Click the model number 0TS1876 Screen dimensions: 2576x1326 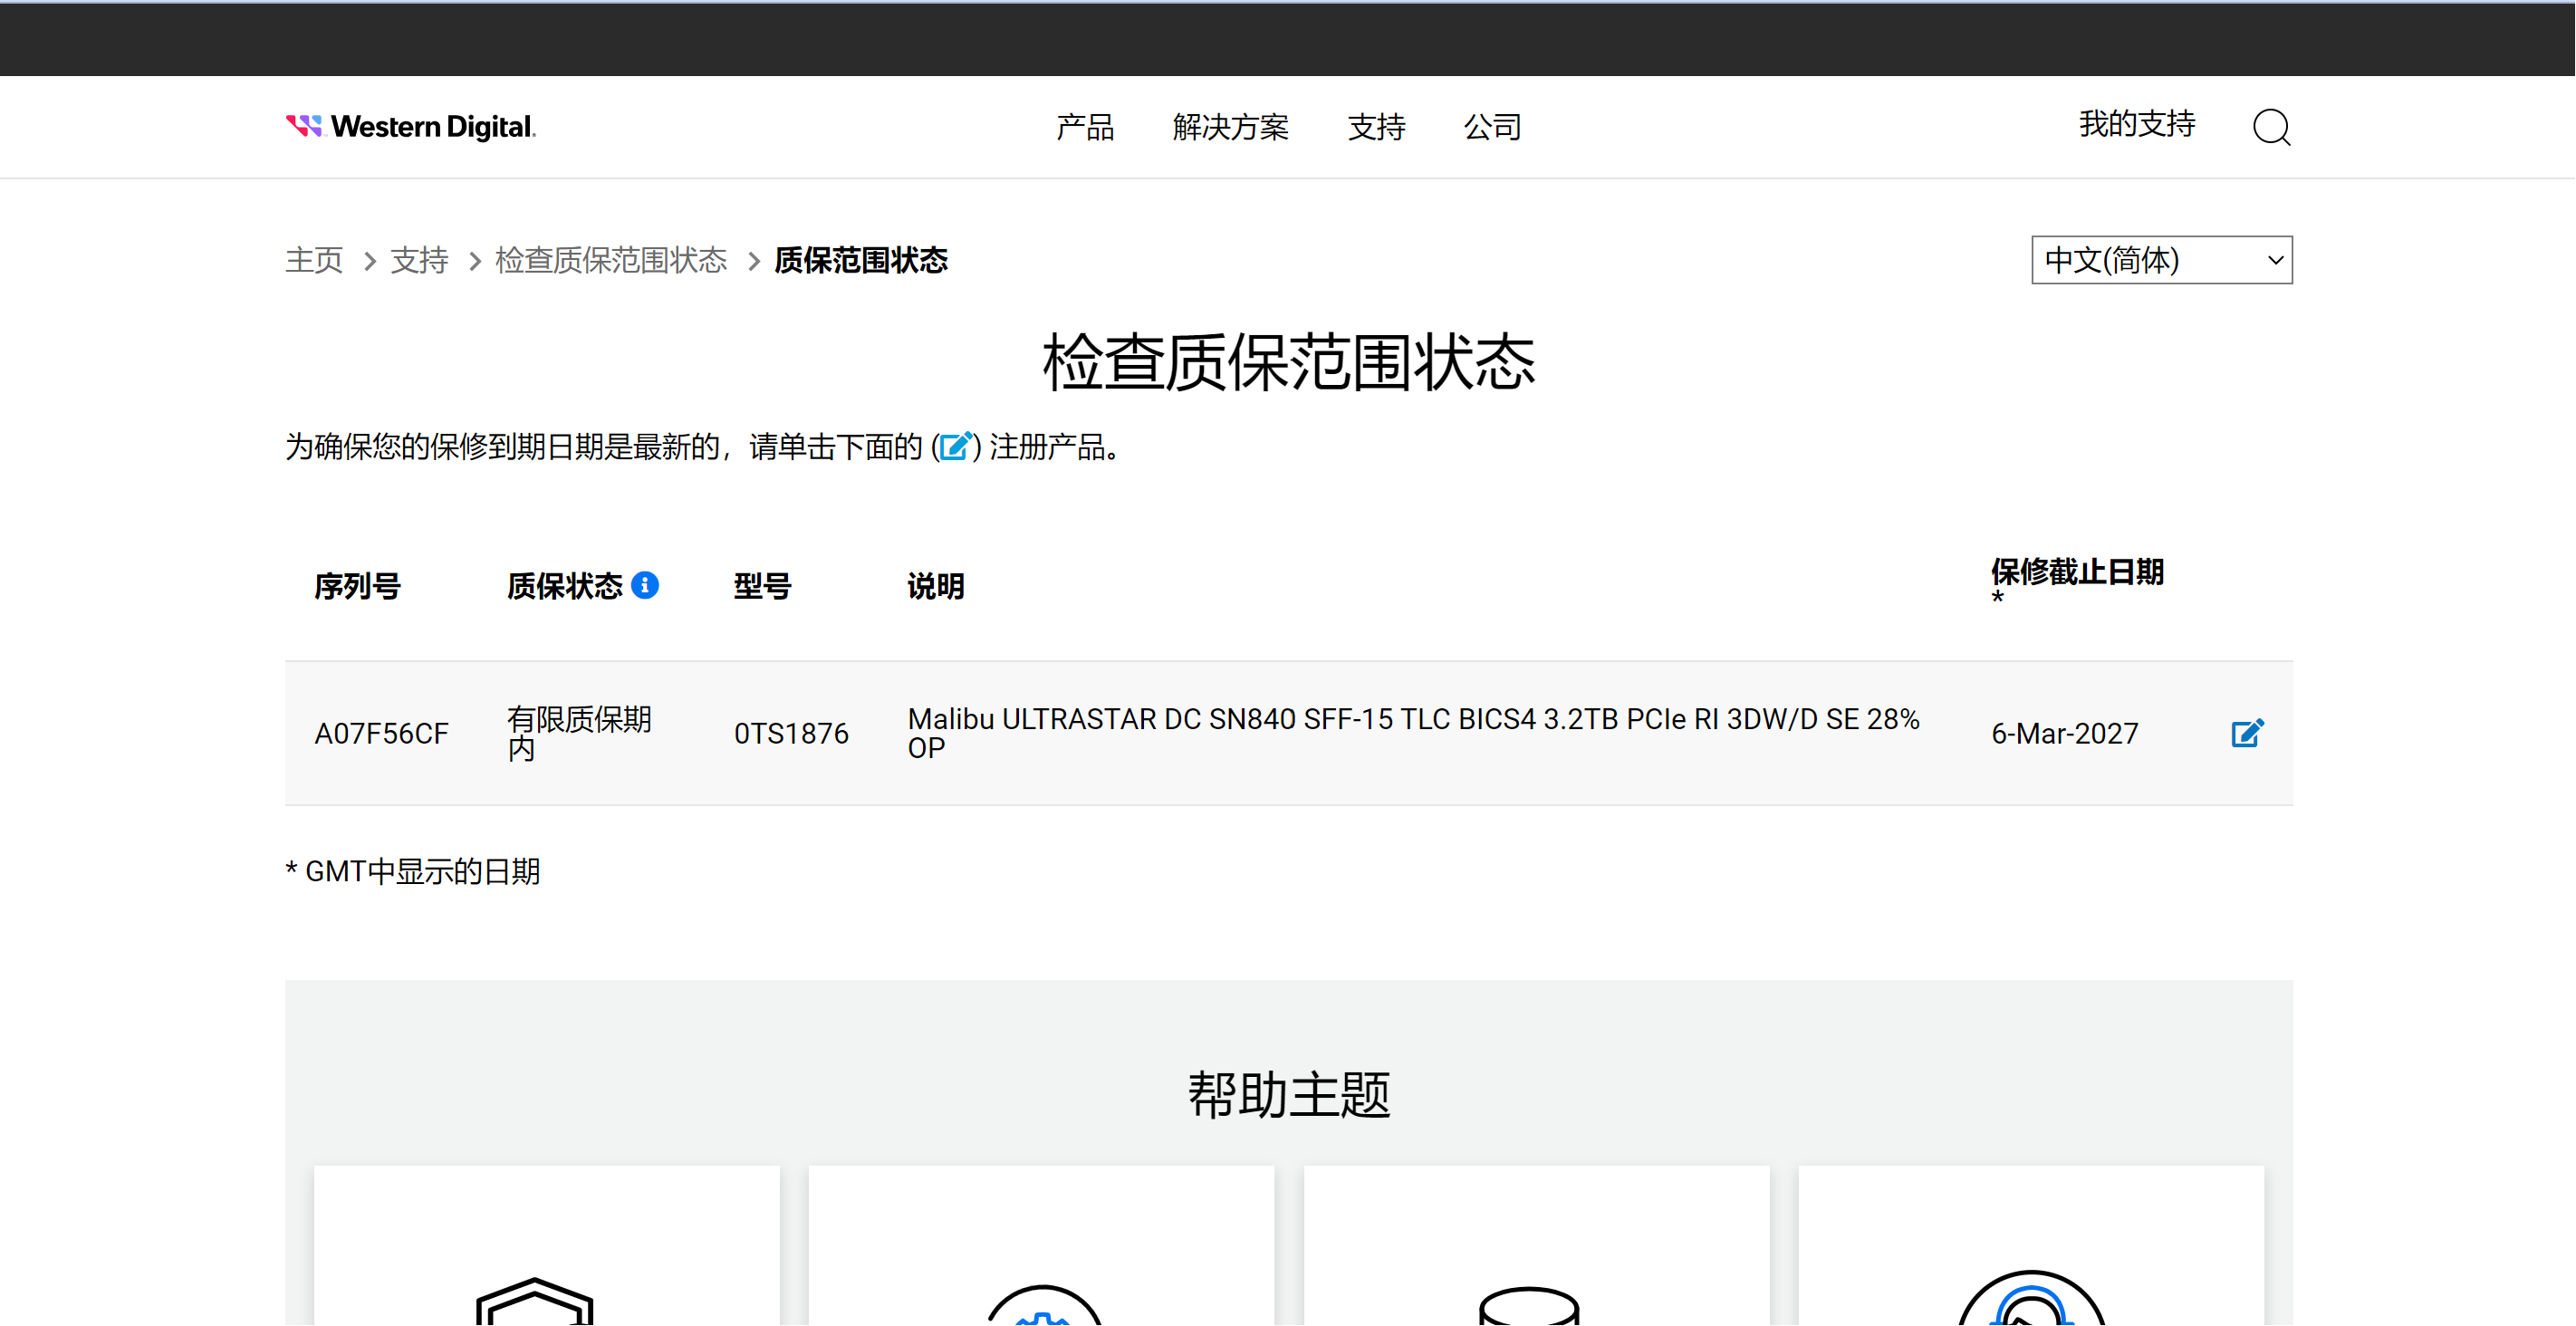(791, 734)
